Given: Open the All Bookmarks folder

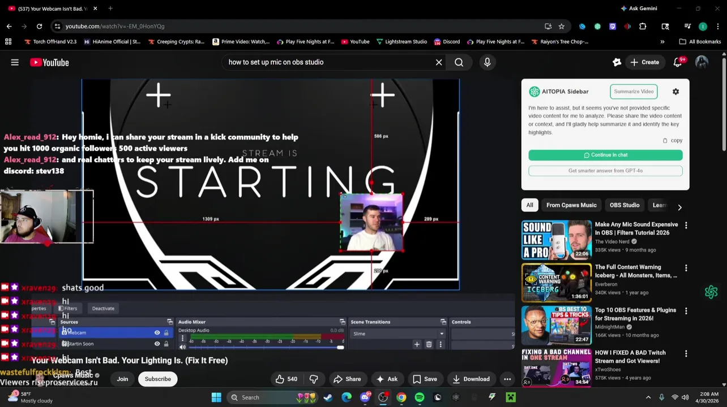Looking at the screenshot, I should 700,41.
